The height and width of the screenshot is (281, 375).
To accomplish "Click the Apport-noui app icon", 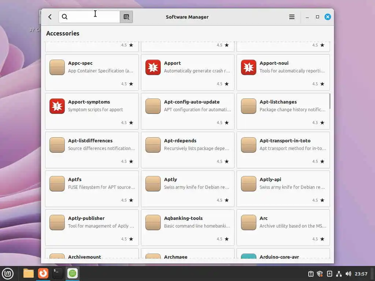I will click(249, 67).
